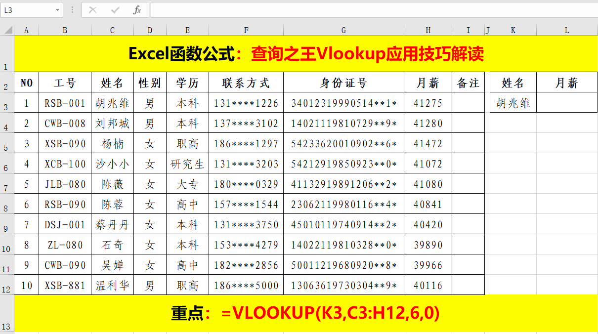
Task: Open the Insert Function fx icon
Action: click(x=137, y=10)
